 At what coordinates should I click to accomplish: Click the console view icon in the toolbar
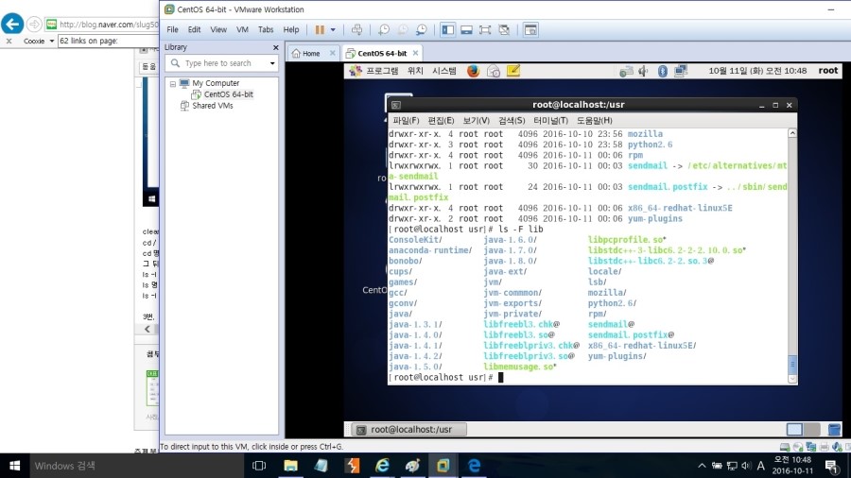530,30
